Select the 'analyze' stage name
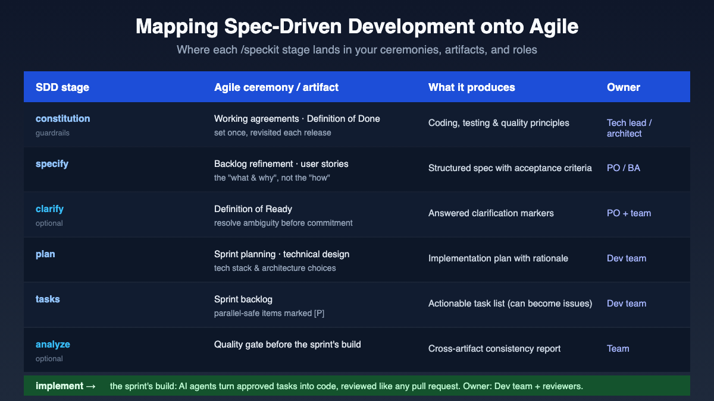The height and width of the screenshot is (401, 714). coord(53,344)
